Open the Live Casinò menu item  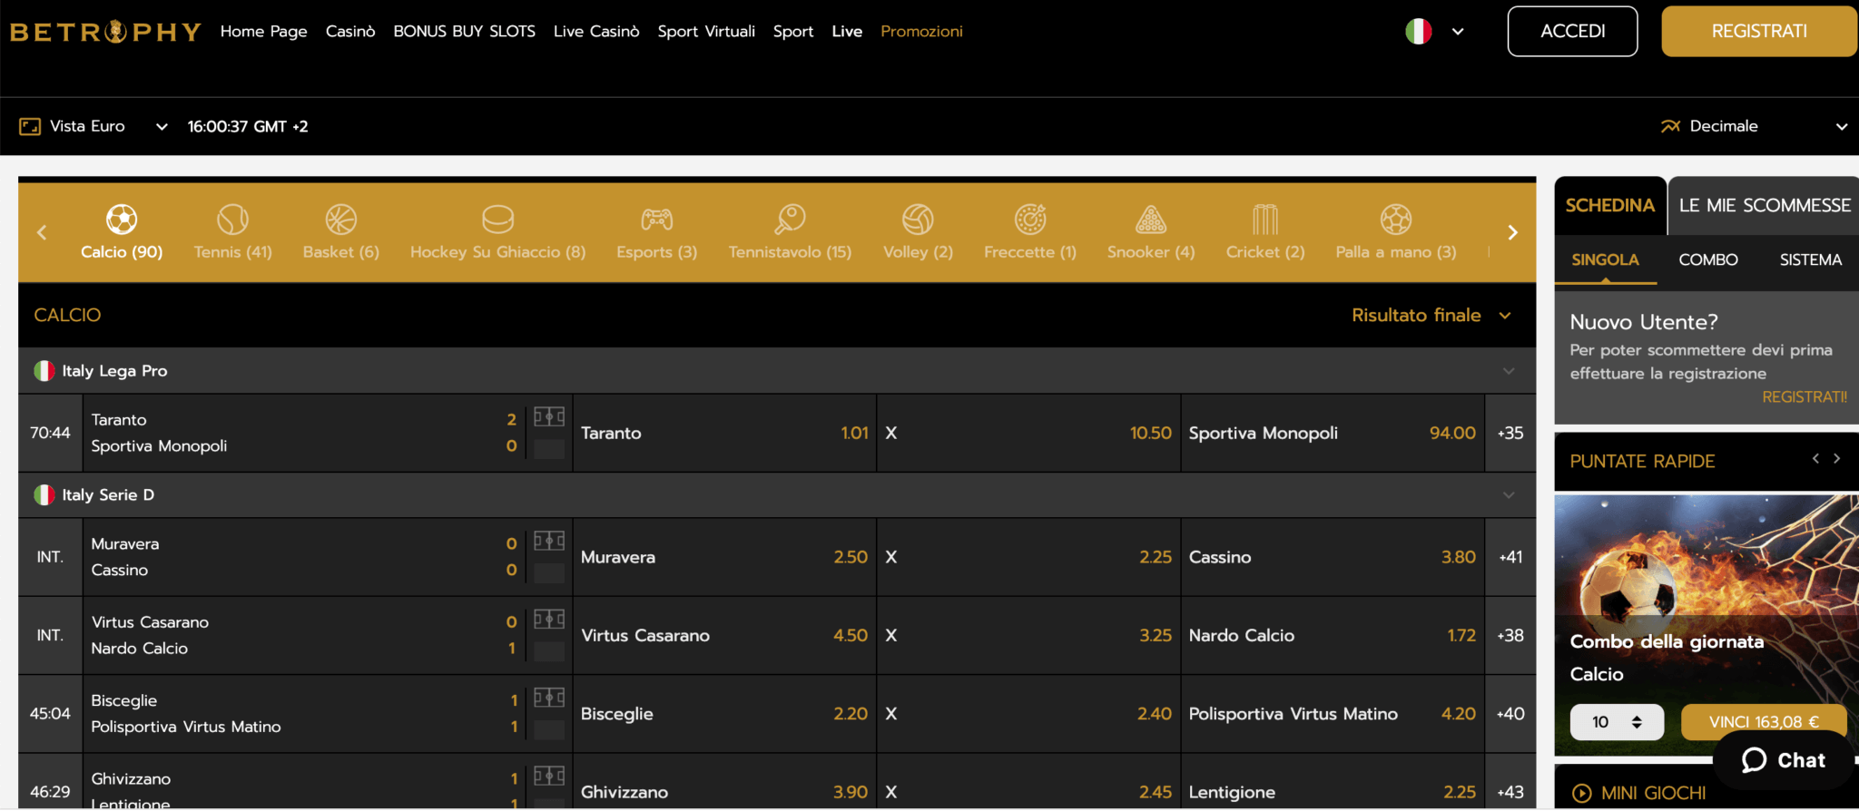[x=596, y=31]
